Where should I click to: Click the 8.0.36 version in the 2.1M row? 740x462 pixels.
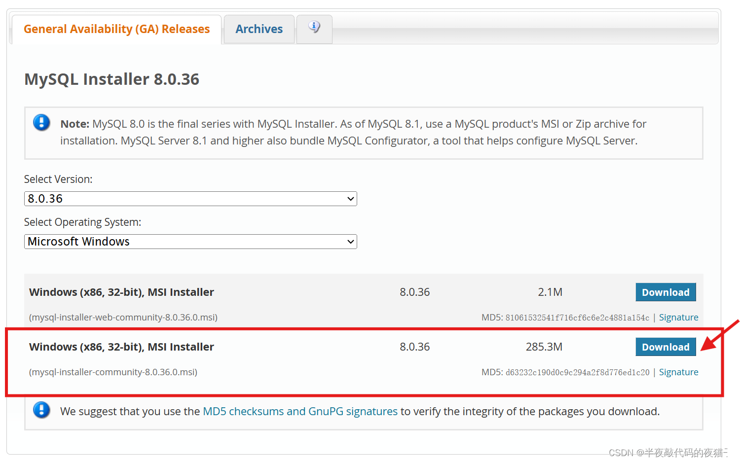tap(415, 292)
